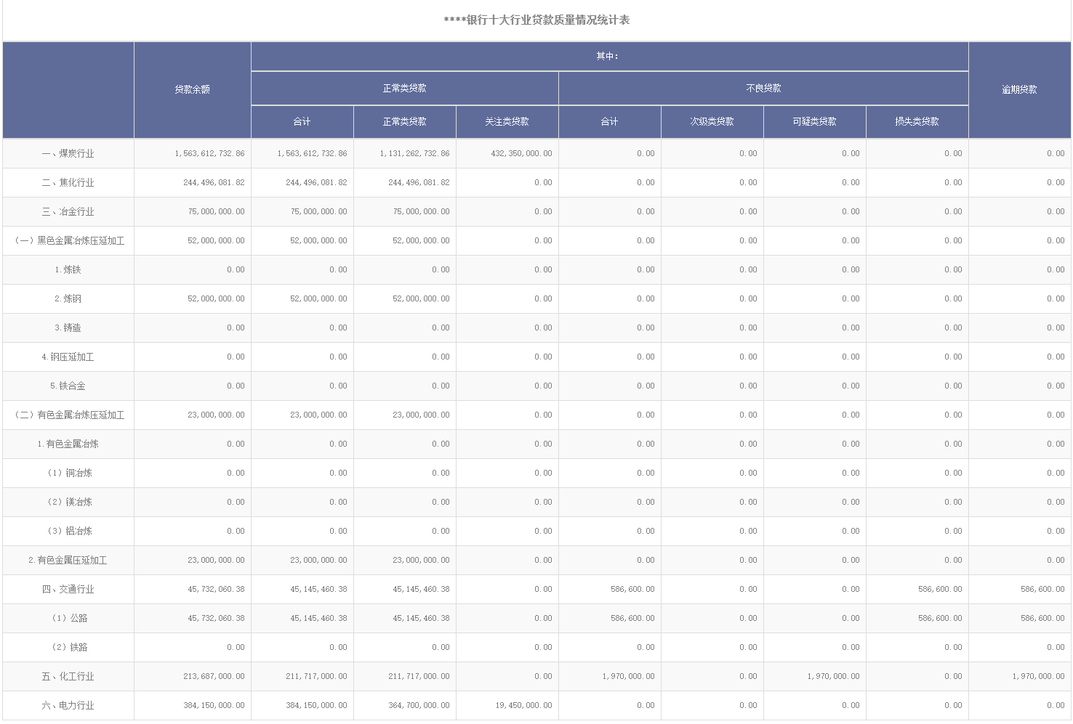Click 化工行业 可疑类贷款 value 1,970,000.00
The image size is (1073, 724).
pos(833,676)
